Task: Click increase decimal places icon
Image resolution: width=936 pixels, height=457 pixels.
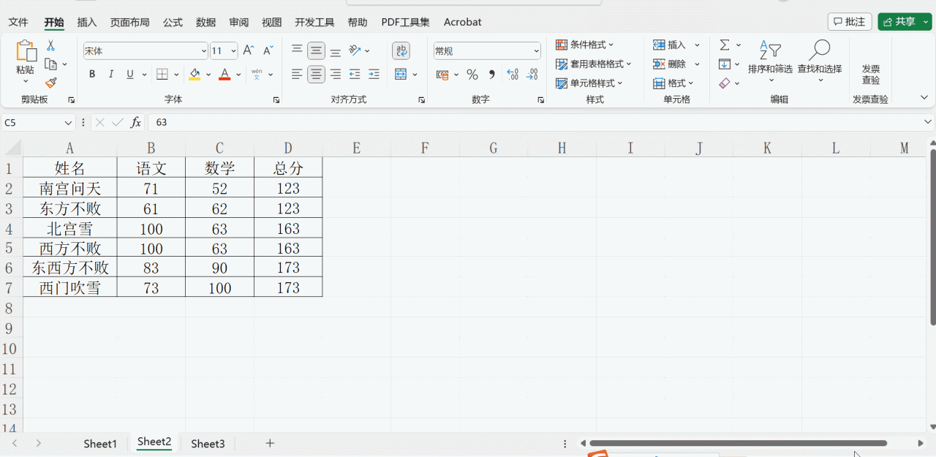Action: coord(513,75)
